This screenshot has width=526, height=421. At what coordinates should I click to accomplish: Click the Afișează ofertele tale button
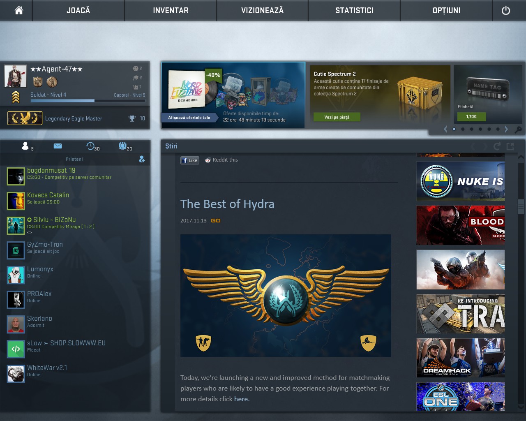189,118
